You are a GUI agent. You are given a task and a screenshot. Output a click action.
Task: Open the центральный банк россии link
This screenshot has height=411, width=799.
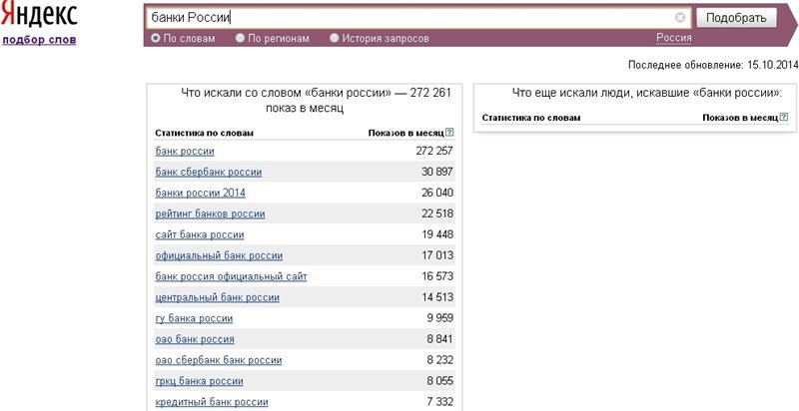217,297
